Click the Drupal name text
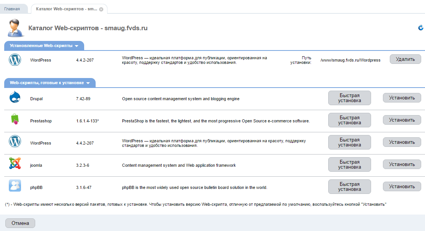 [x=36, y=99]
